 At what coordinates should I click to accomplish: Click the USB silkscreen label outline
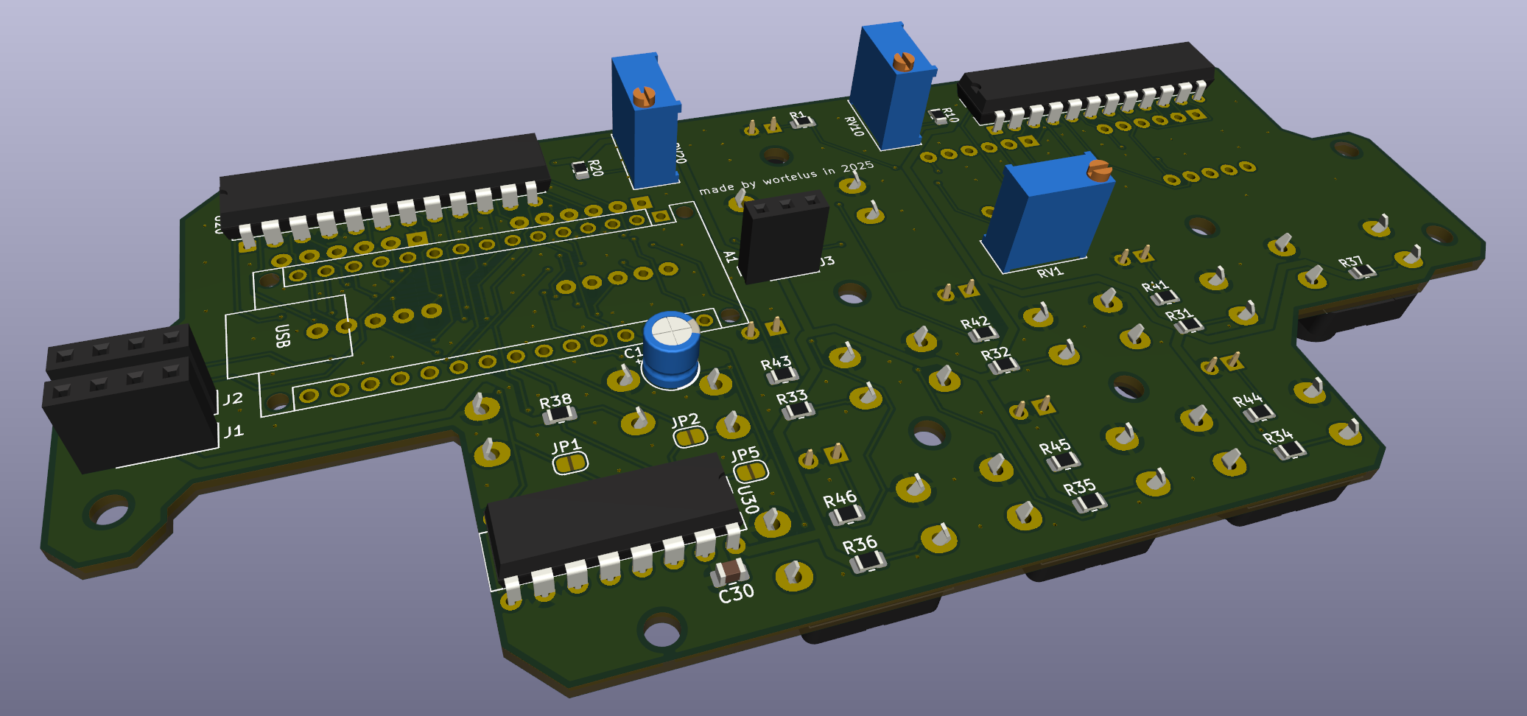pyautogui.click(x=282, y=336)
